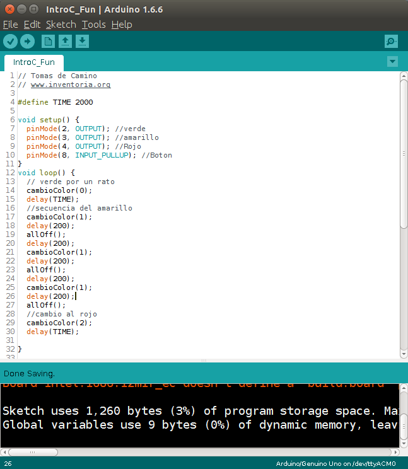Open the Edit menu
This screenshot has width=408, height=469.
(32, 25)
